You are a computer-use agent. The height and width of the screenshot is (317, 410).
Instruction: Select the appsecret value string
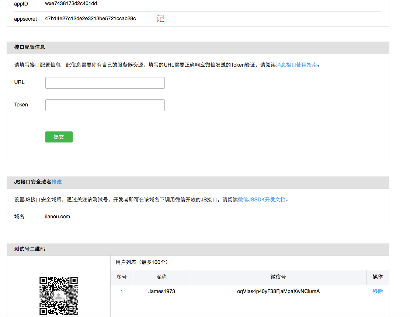point(90,18)
